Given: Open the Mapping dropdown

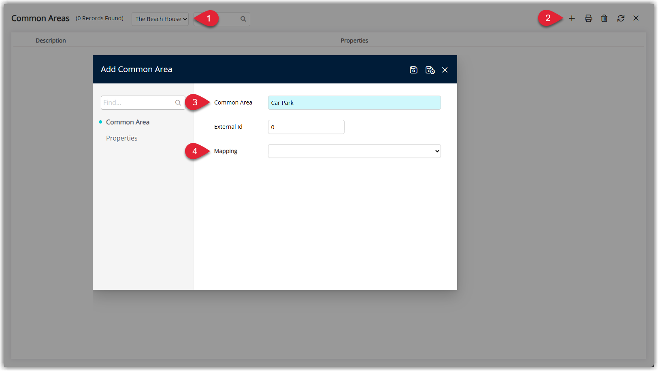Looking at the screenshot, I should click(x=354, y=151).
